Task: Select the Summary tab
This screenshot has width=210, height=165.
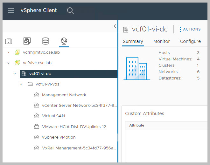Action: (133, 41)
